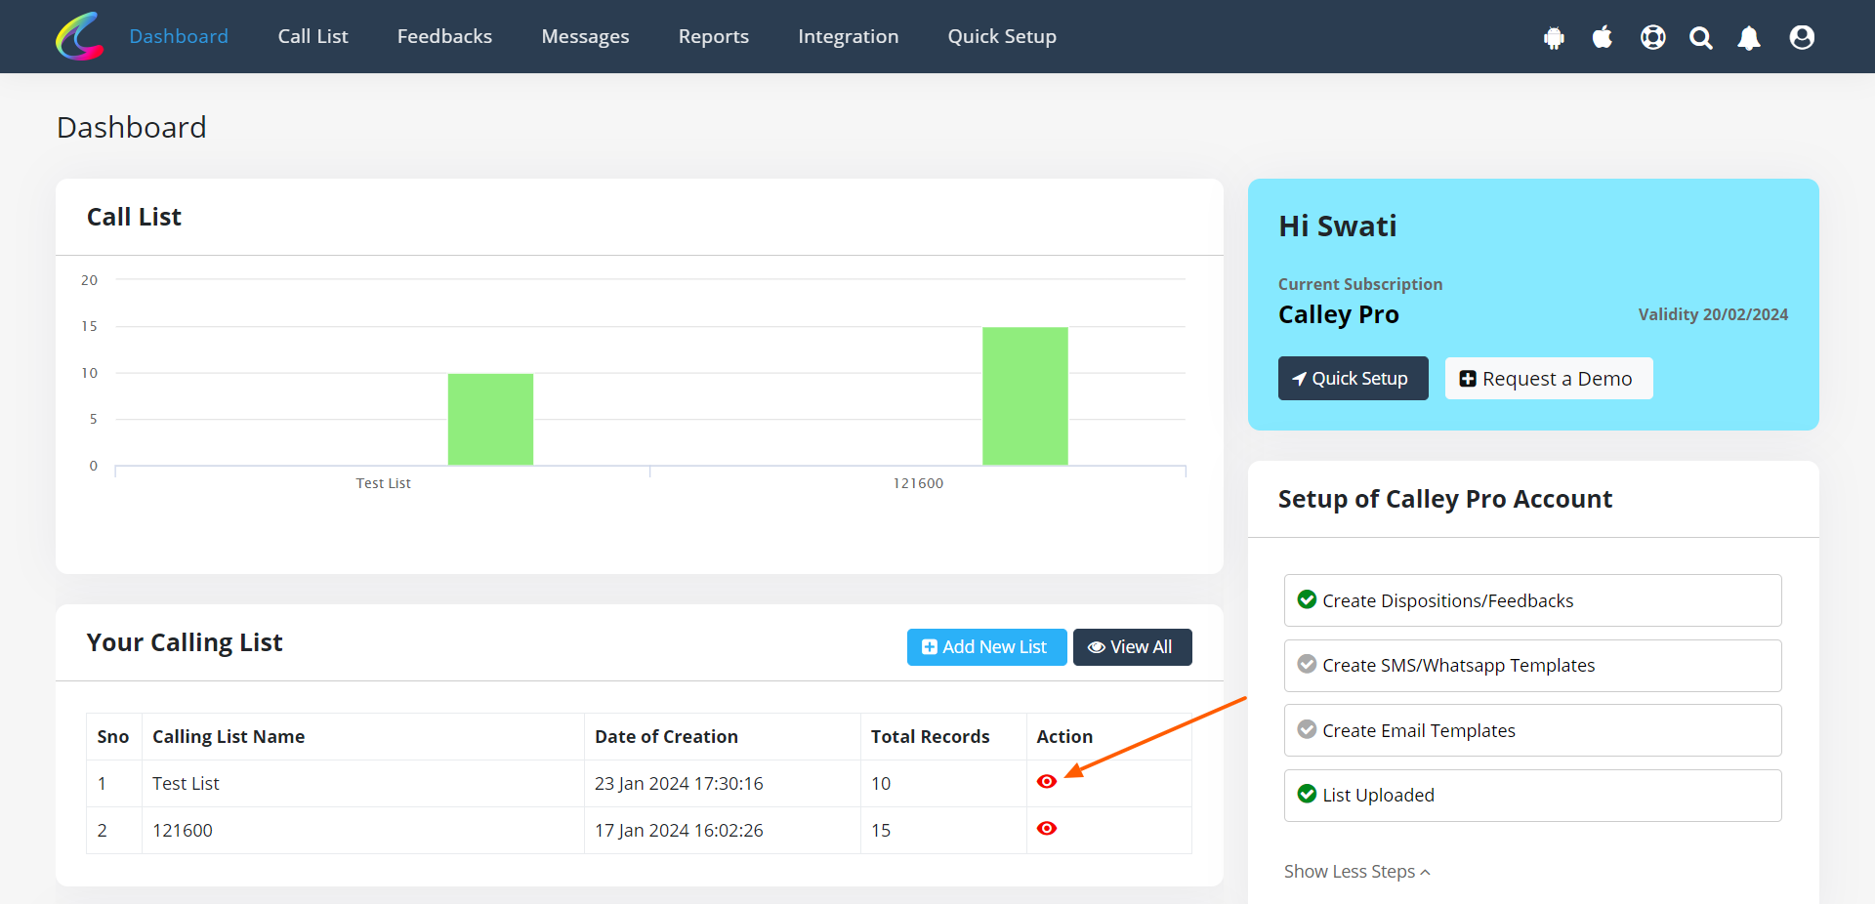Screen dimensions: 1875x904
Task: Click 'Current Subscription' label
Action: 1360,284
